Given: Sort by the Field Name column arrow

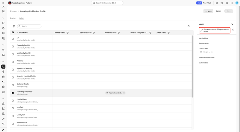Looking at the screenshot, I should 17,33.
